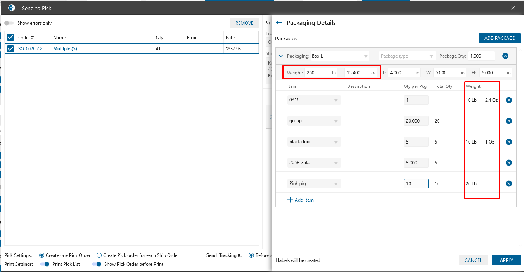Delete the black dog item row
The height and width of the screenshot is (272, 524).
[x=509, y=142]
